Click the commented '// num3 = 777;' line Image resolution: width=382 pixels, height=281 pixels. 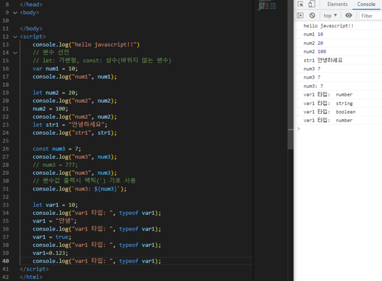pos(55,165)
